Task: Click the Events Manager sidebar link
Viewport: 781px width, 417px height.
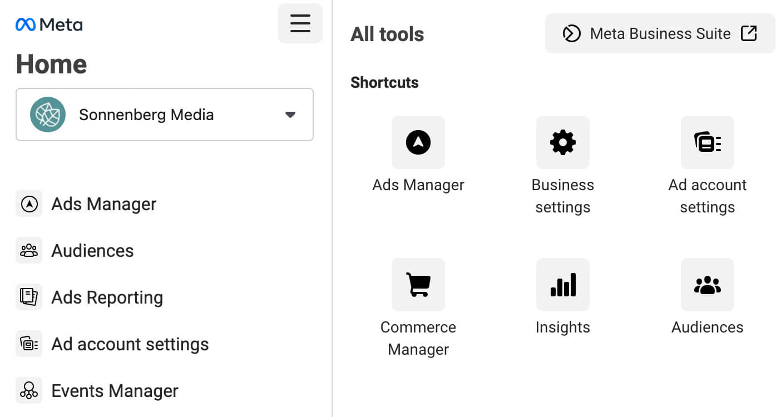Action: [x=115, y=391]
